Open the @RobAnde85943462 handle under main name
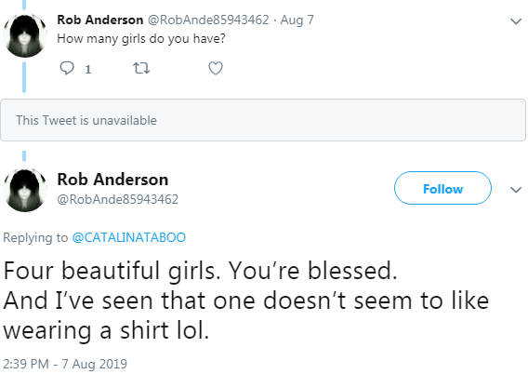 (117, 199)
